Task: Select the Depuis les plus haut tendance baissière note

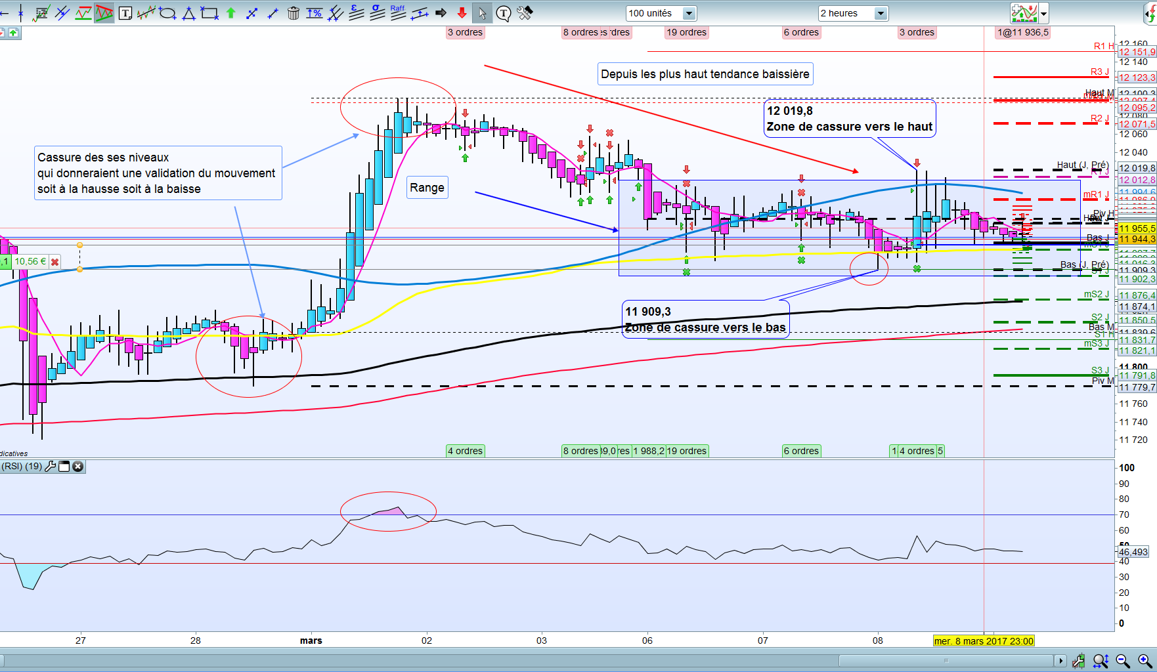Action: point(705,74)
